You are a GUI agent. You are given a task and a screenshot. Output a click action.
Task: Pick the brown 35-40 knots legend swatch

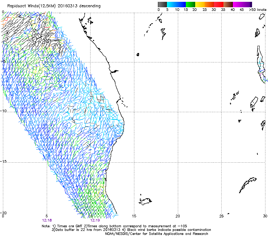click(228, 4)
